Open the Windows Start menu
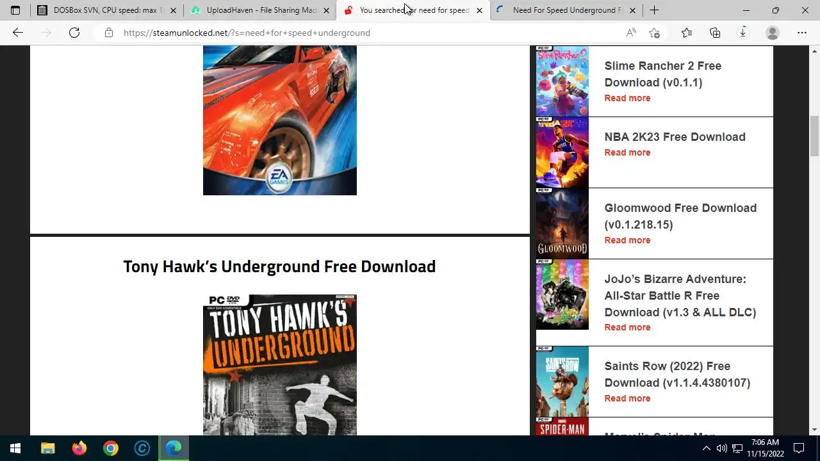The image size is (820, 461). 15,448
